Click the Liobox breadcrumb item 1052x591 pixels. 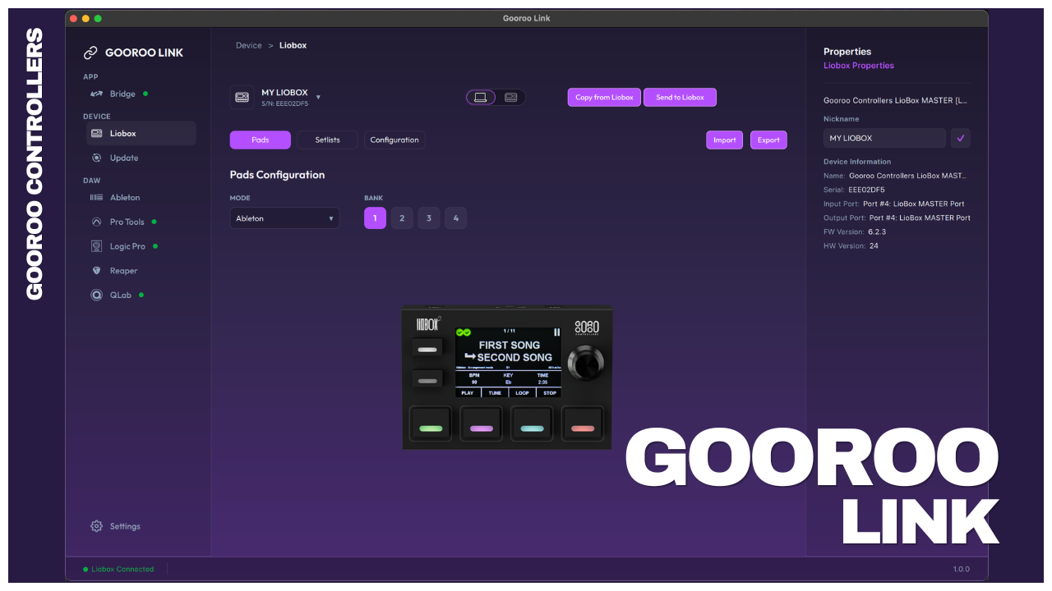click(293, 45)
